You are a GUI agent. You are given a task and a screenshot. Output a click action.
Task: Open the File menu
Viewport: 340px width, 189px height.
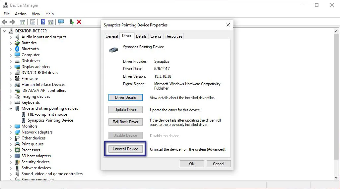click(7, 14)
